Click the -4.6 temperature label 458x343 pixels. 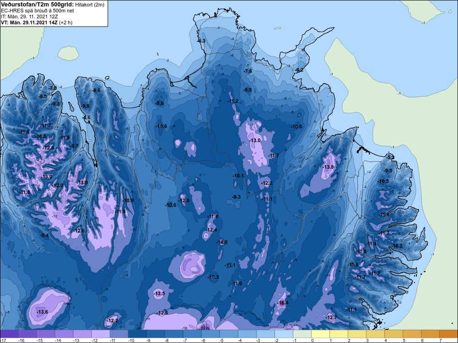[87, 118]
